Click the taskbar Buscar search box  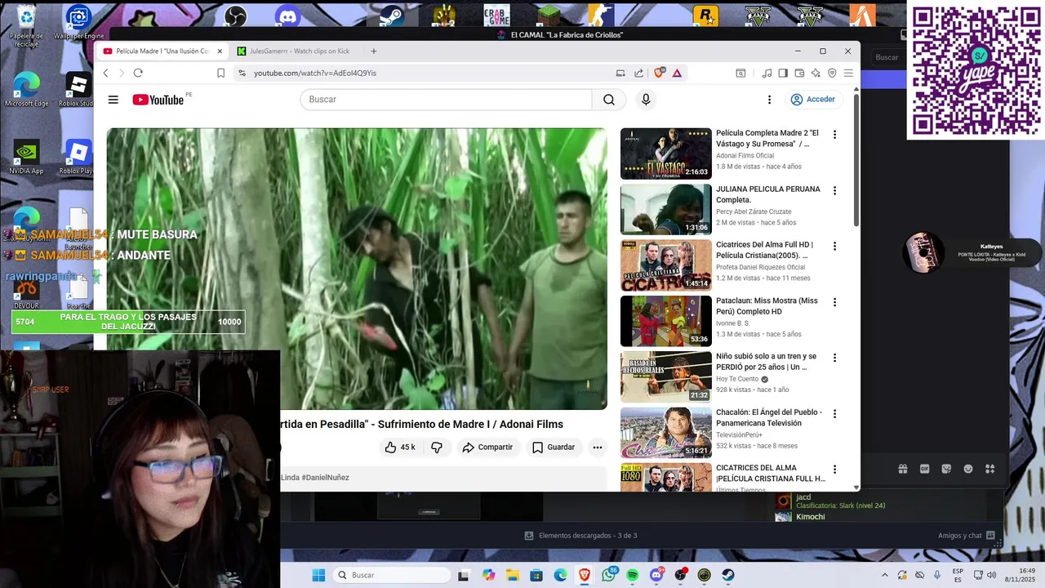[393, 575]
